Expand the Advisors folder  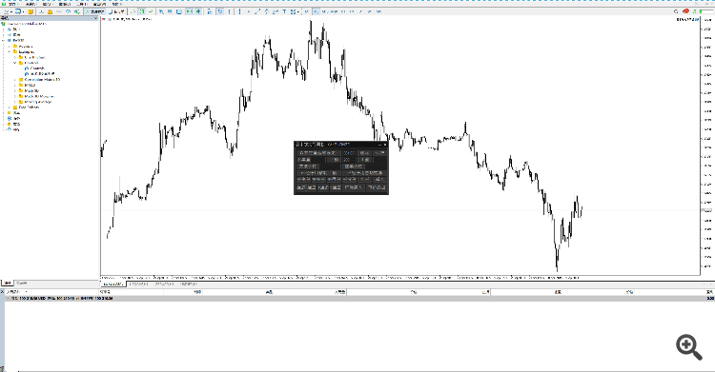[10, 47]
